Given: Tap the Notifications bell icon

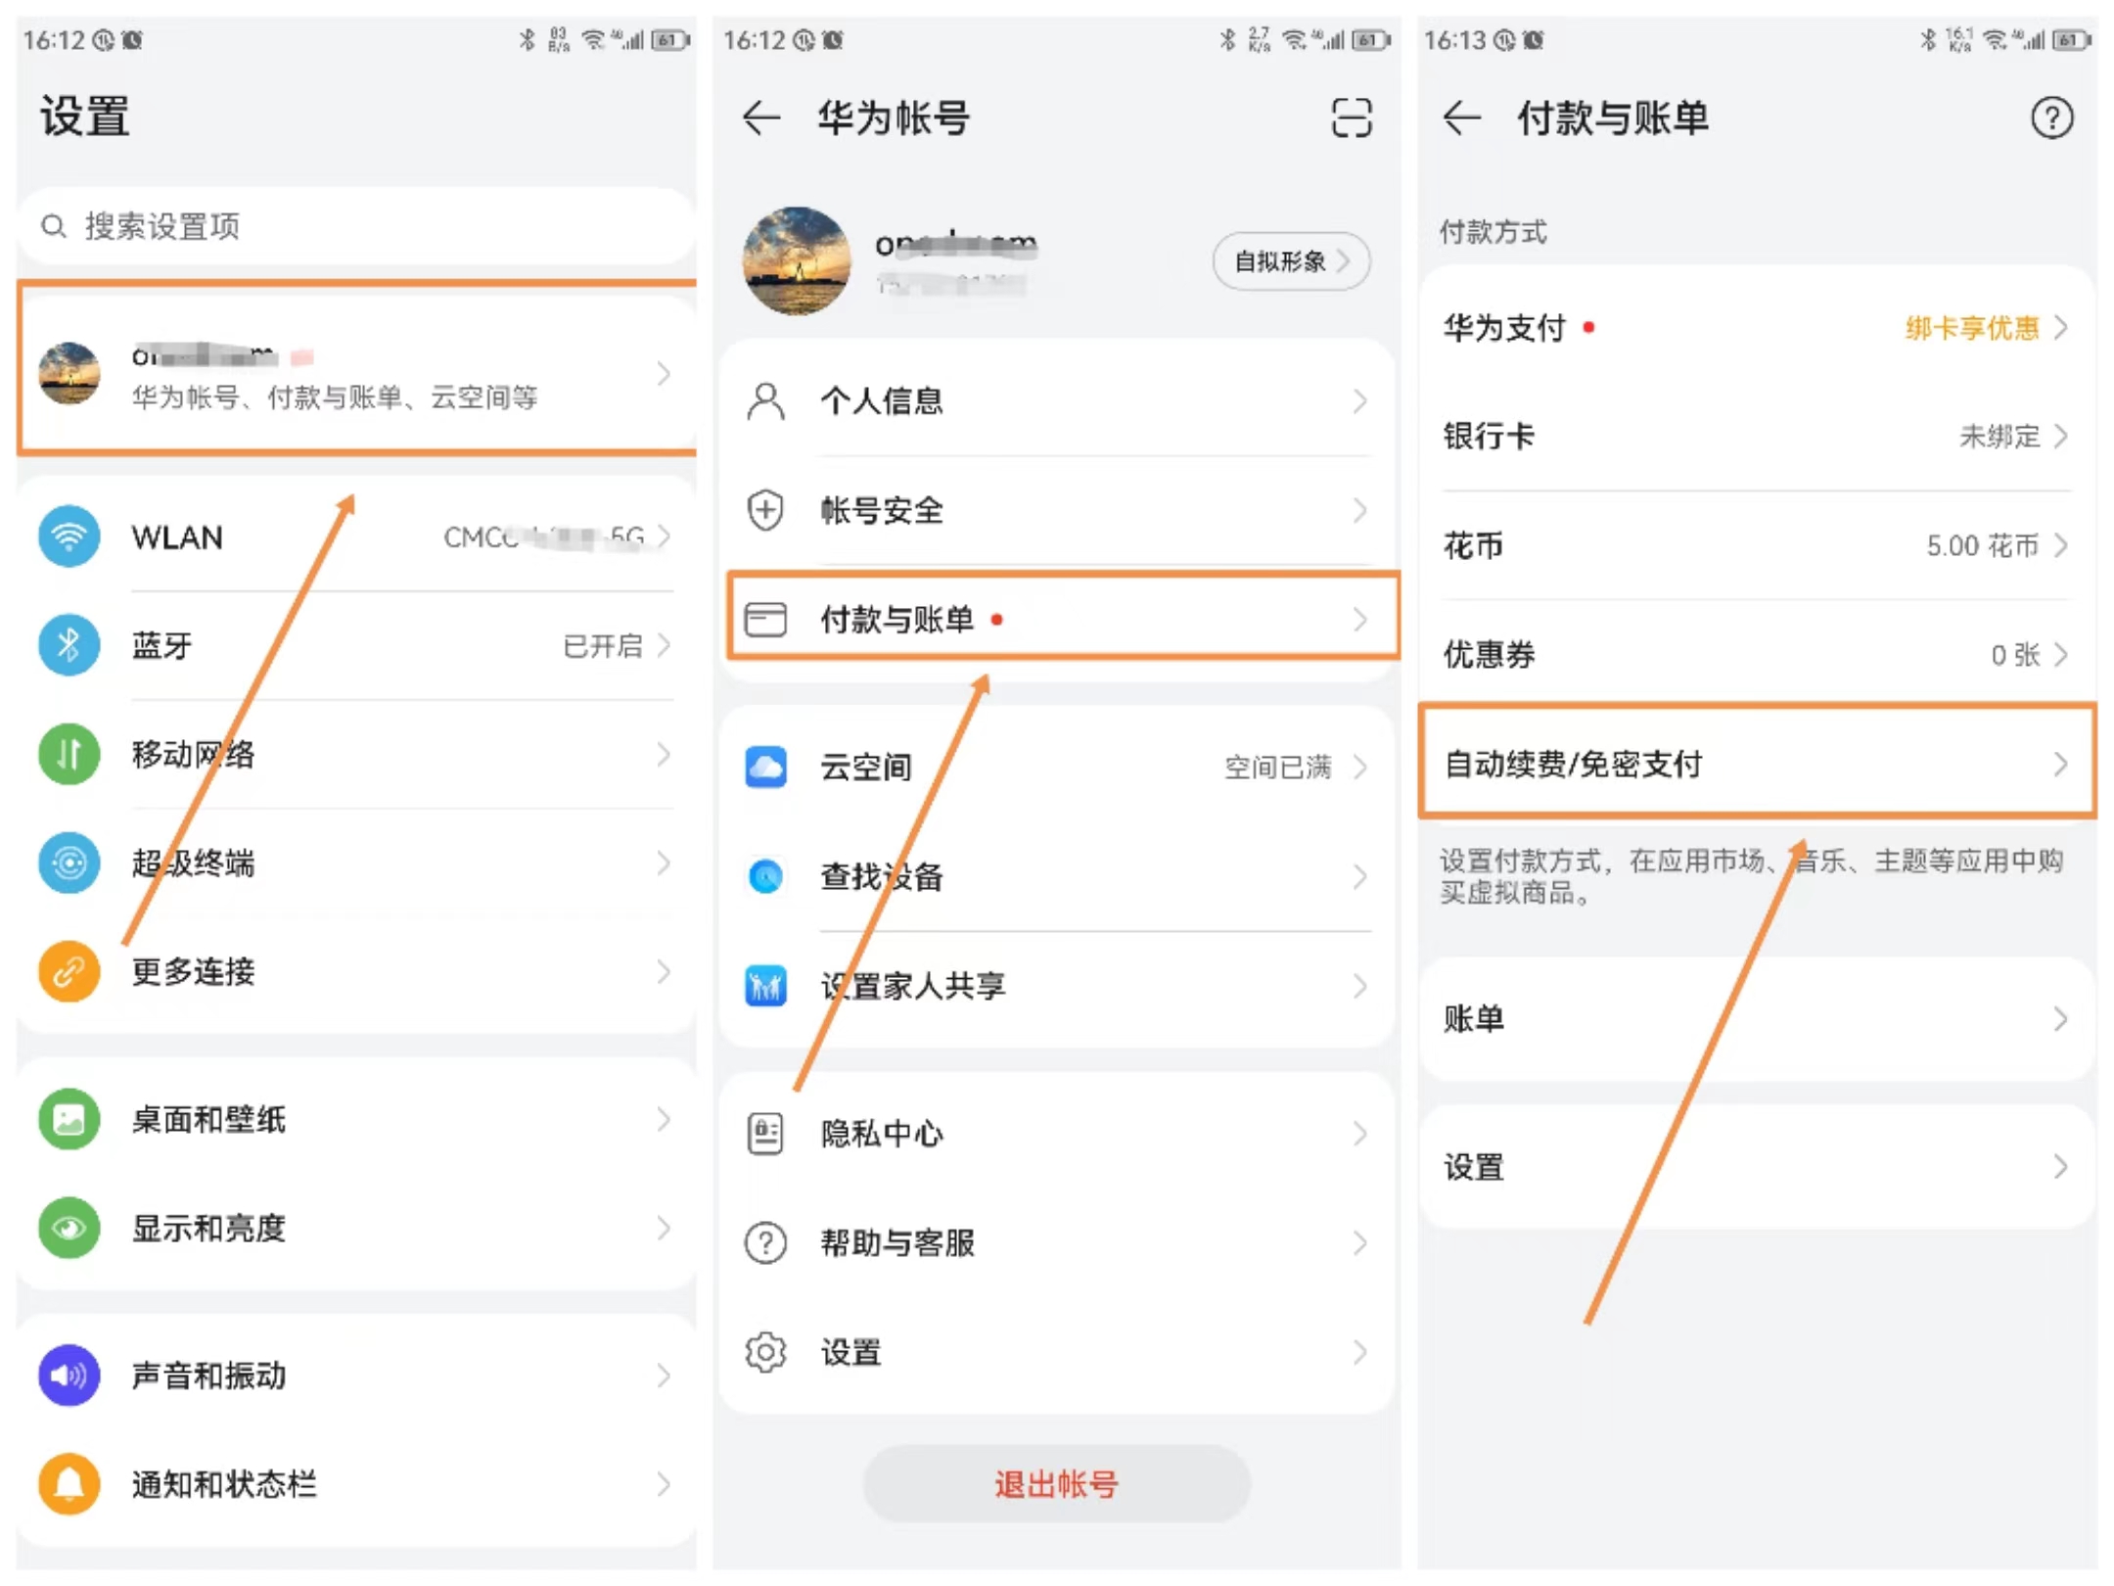Looking at the screenshot, I should coord(69,1484).
